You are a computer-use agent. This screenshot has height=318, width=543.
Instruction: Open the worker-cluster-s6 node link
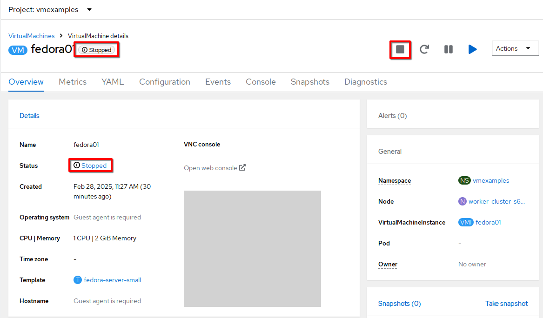496,201
